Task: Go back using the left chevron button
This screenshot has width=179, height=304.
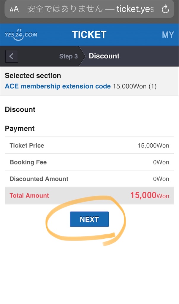Action: (12, 56)
